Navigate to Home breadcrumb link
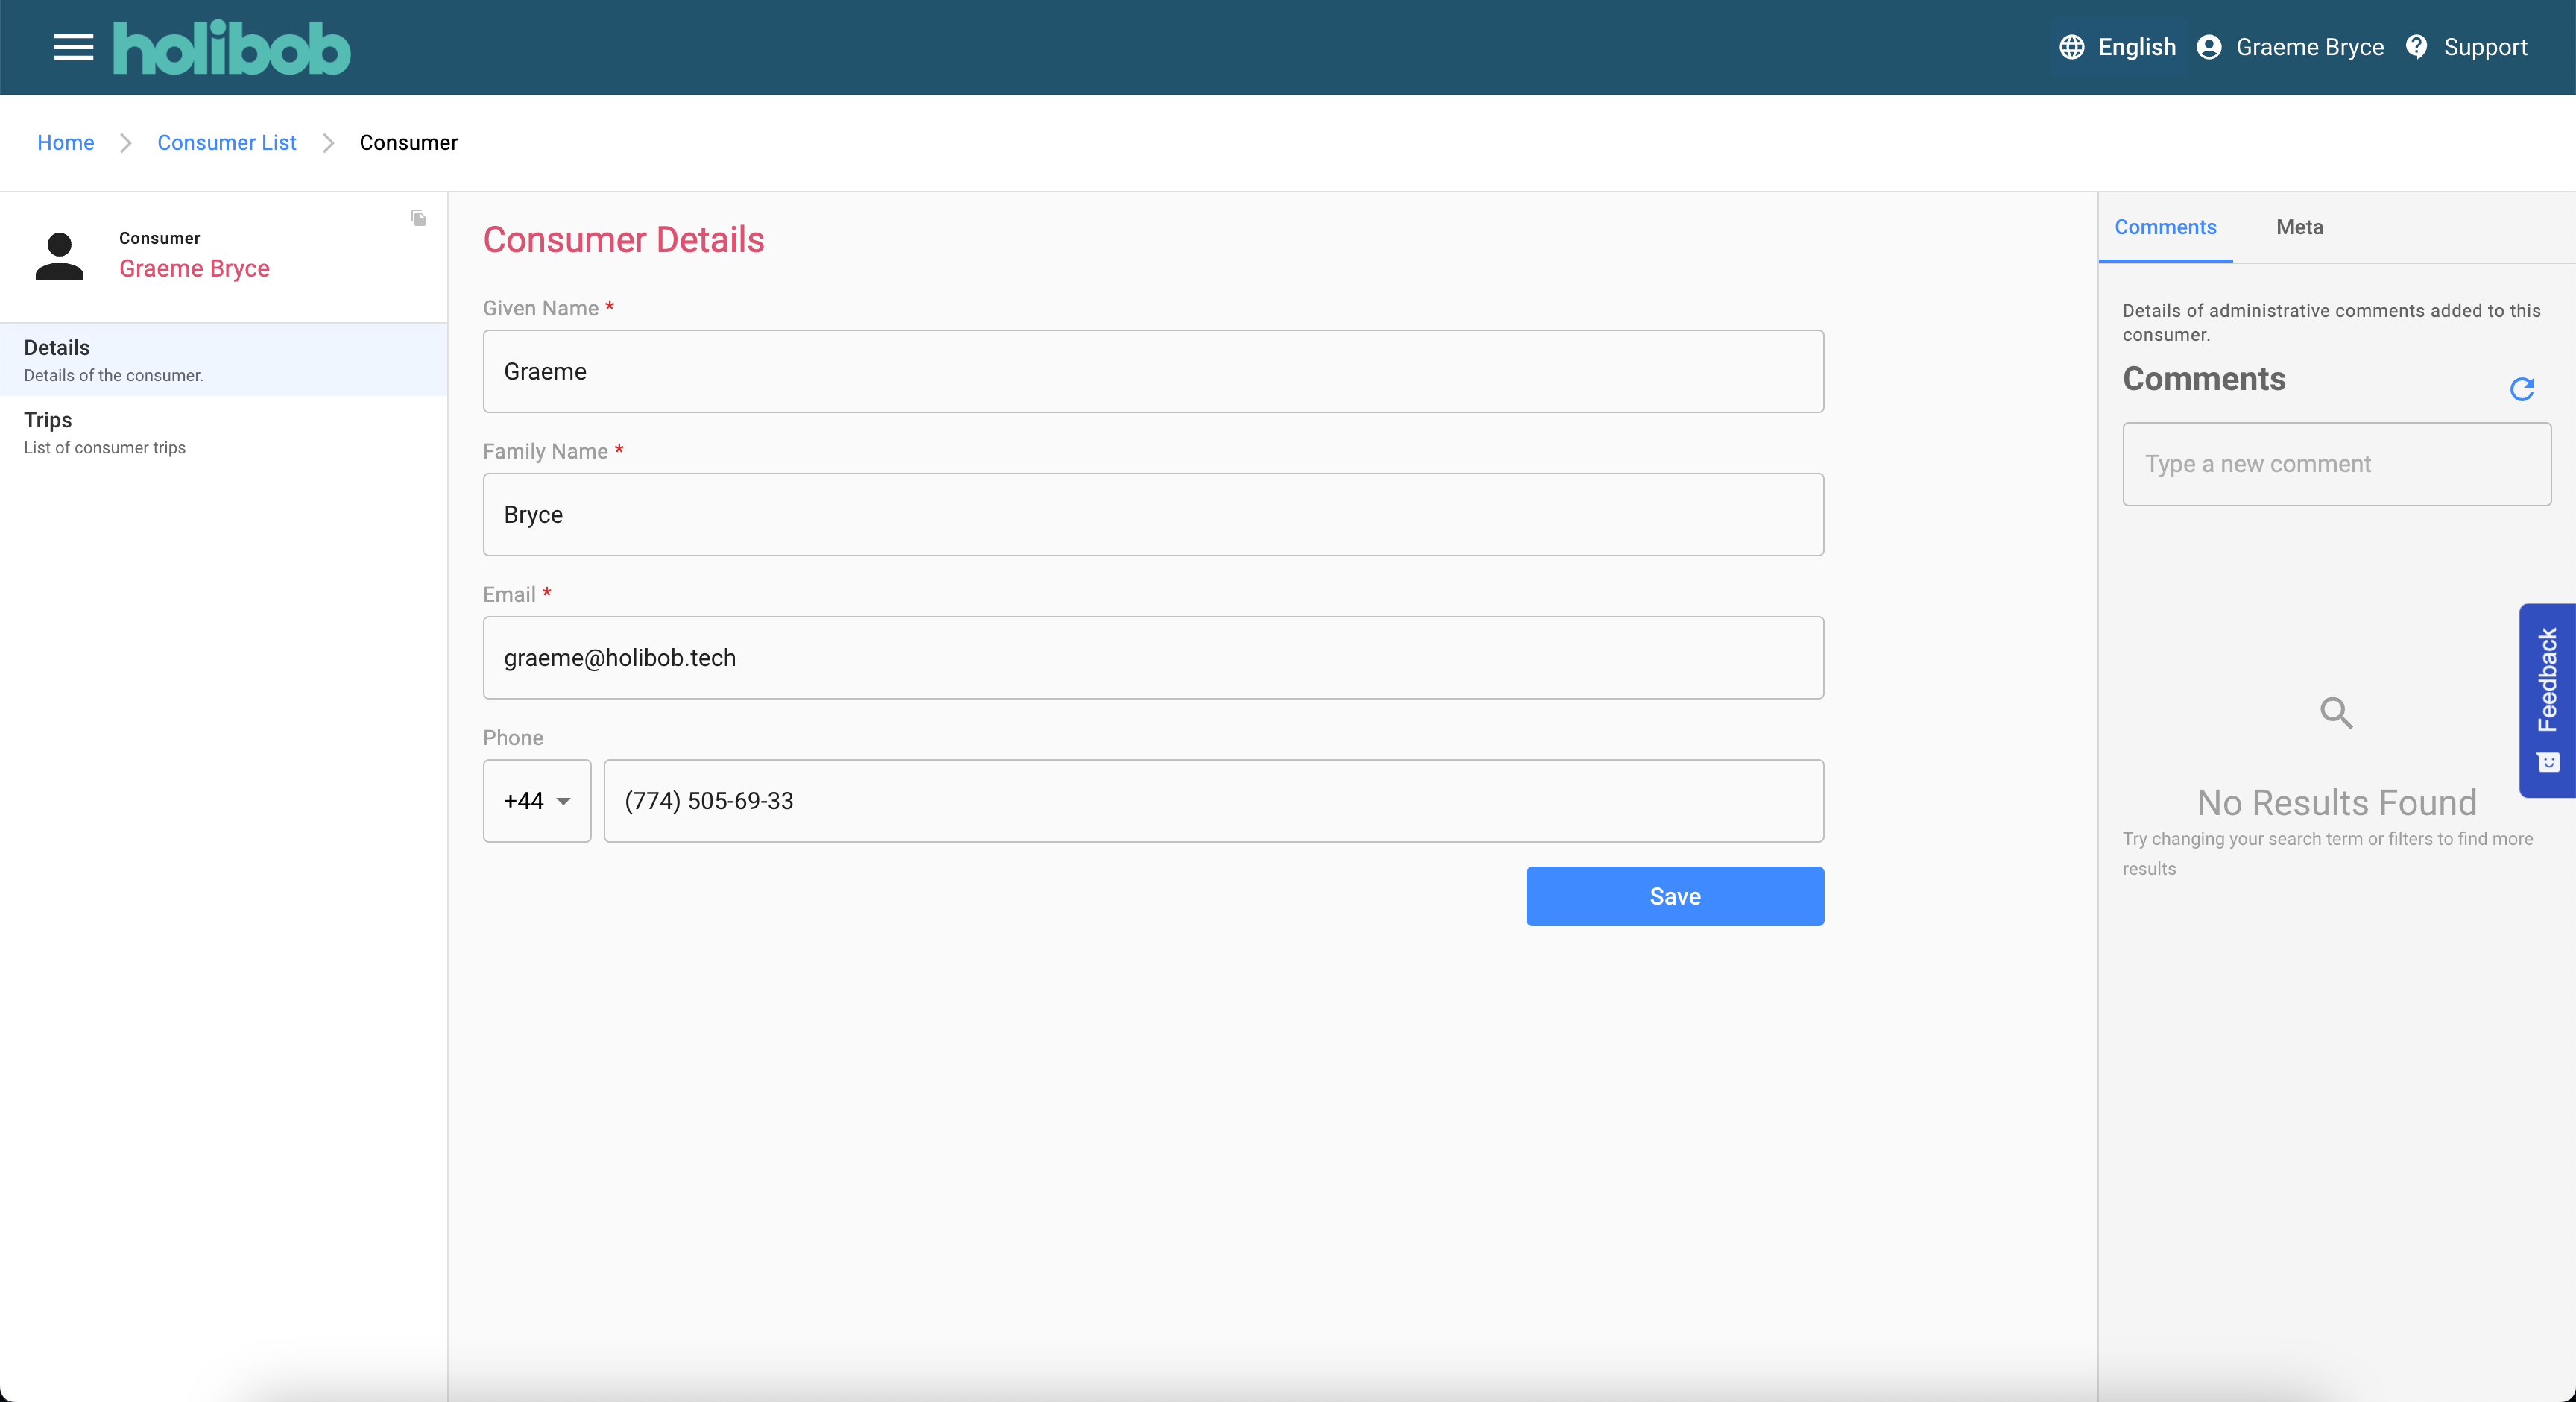This screenshot has height=1402, width=2576. [x=65, y=142]
